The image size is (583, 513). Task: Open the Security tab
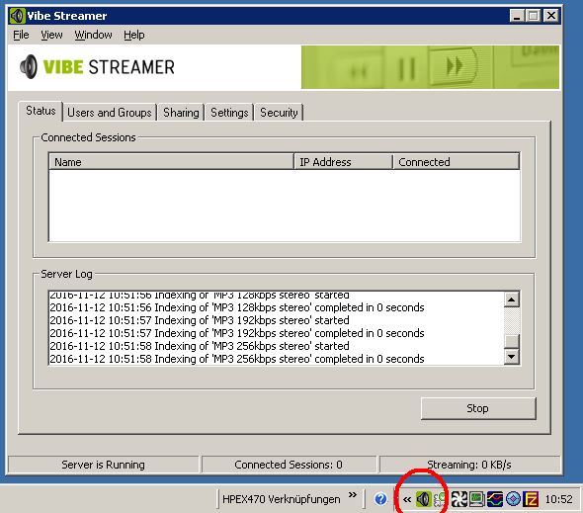point(279,113)
